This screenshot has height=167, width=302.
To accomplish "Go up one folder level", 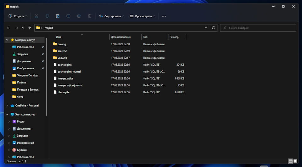I will click(30, 28).
